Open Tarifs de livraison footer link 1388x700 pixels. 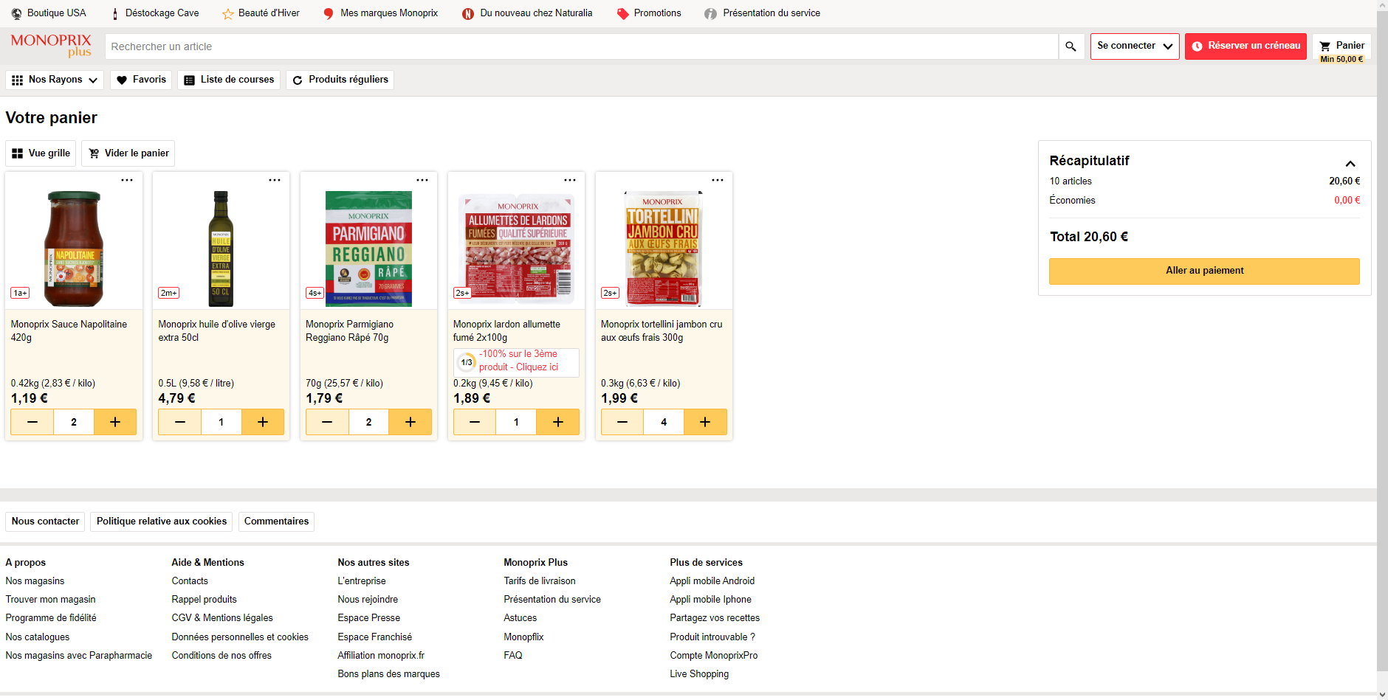coord(540,581)
